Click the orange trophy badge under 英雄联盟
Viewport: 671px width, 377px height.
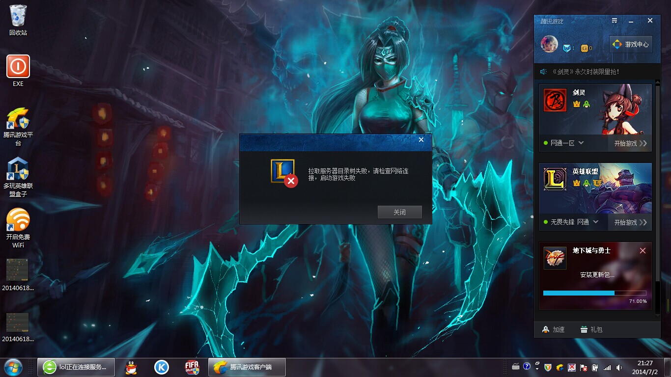pyautogui.click(x=597, y=183)
